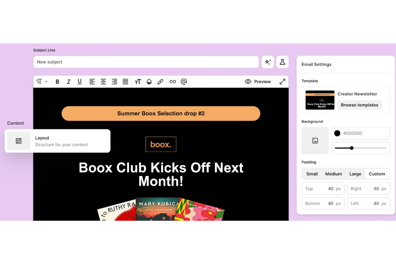This screenshot has width=396, height=264.
Task: Apply italic formatting
Action: coord(68,82)
